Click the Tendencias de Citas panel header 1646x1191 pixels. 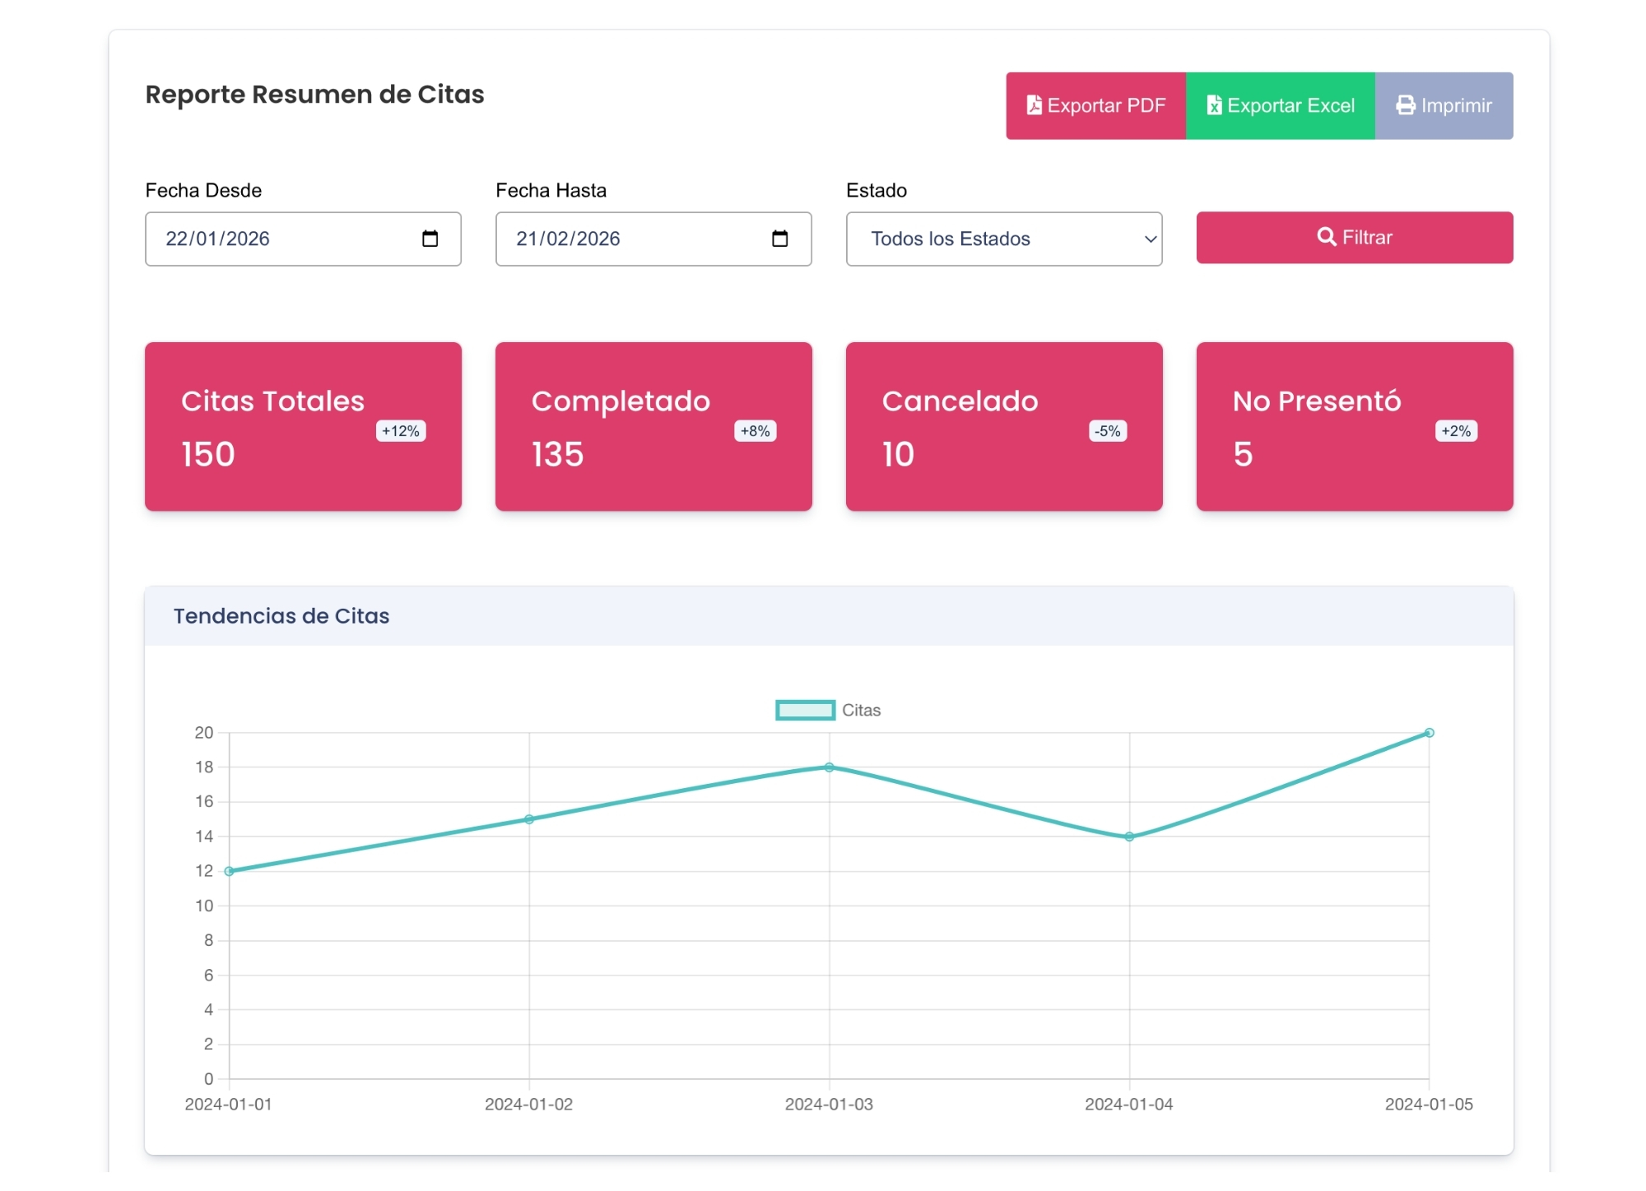coord(828,616)
